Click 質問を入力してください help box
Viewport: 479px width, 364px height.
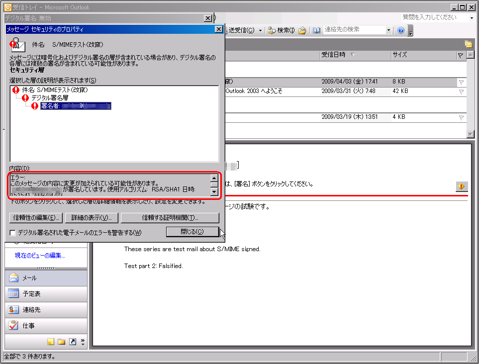pos(435,17)
